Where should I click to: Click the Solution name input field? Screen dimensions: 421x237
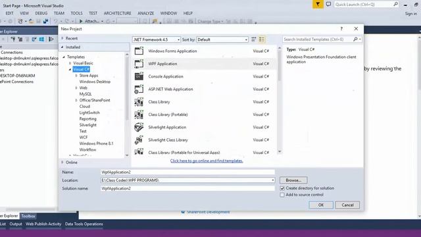pos(187,188)
